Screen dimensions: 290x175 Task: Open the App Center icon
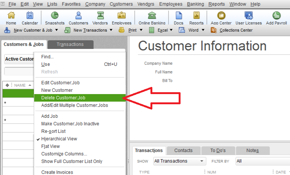click(x=221, y=15)
